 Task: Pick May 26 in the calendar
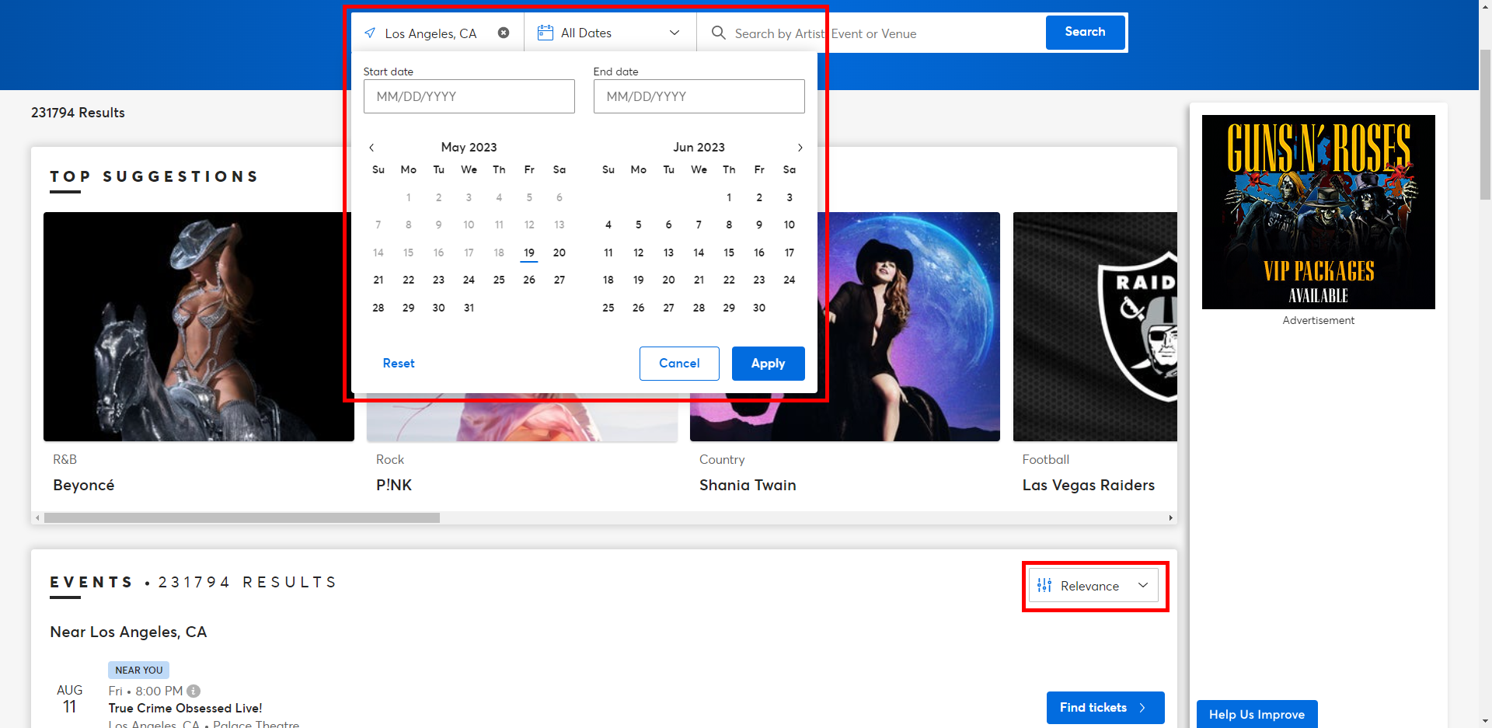[529, 280]
